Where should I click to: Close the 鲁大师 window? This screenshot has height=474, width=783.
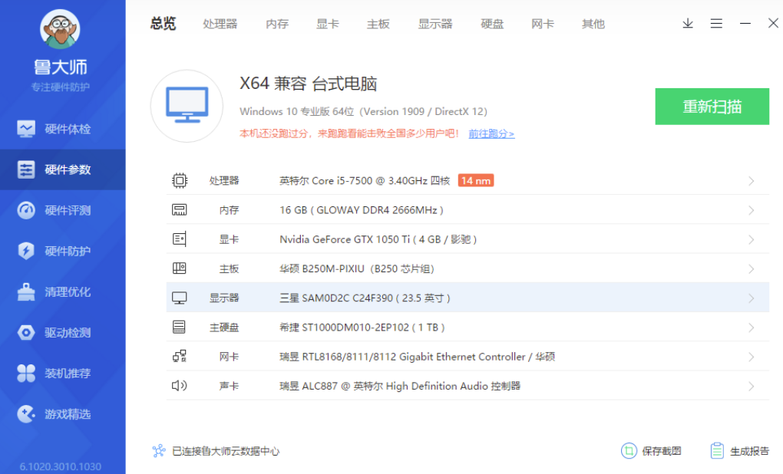(773, 23)
